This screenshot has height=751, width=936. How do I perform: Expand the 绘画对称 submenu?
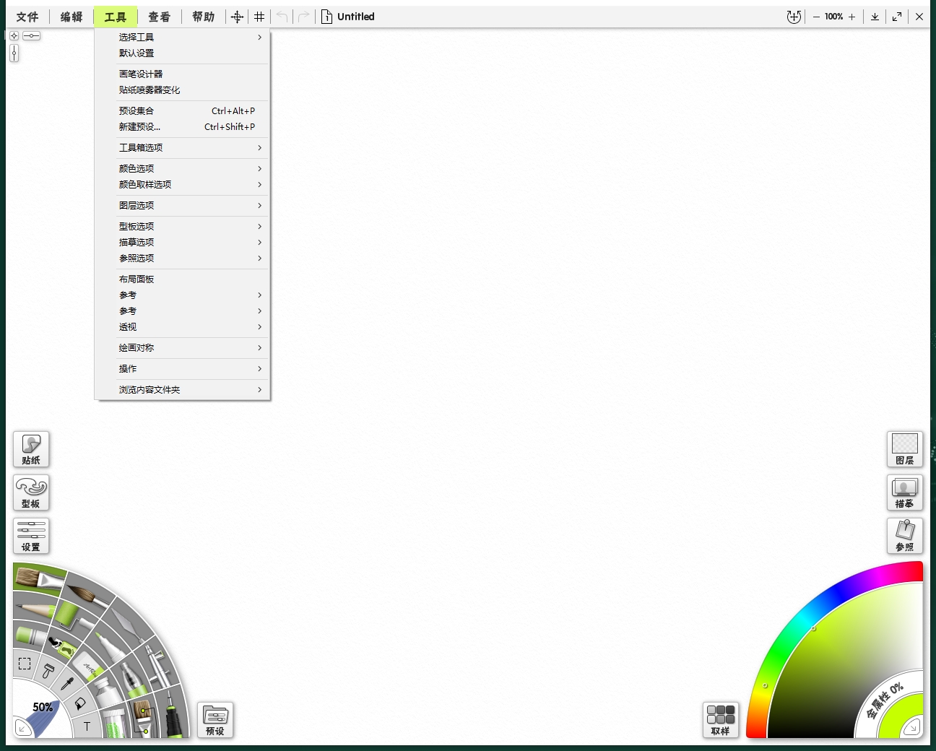[182, 347]
